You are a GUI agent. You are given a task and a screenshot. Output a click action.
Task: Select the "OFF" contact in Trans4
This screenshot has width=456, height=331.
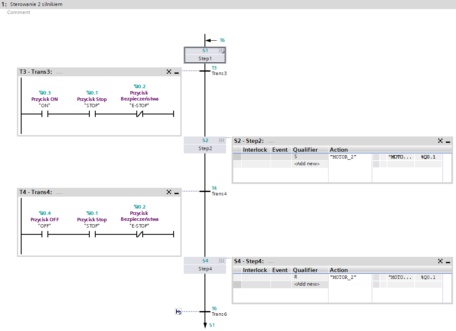pos(44,234)
